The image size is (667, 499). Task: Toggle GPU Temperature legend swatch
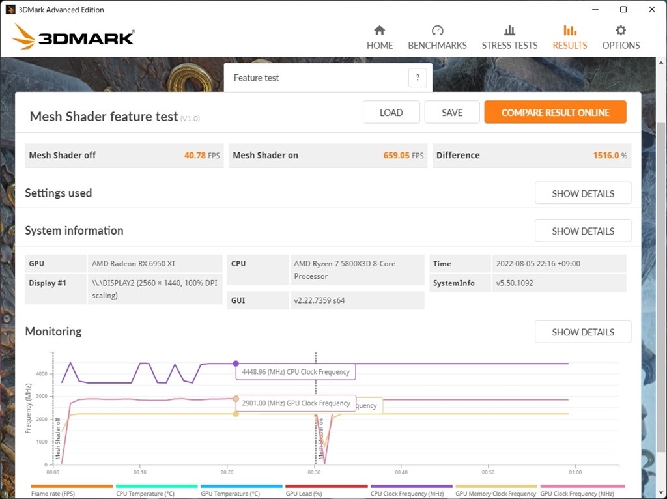tap(241, 486)
